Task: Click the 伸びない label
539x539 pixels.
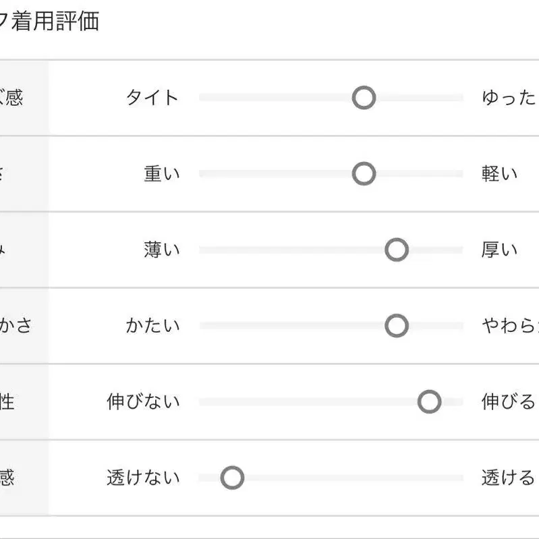Action: point(143,402)
